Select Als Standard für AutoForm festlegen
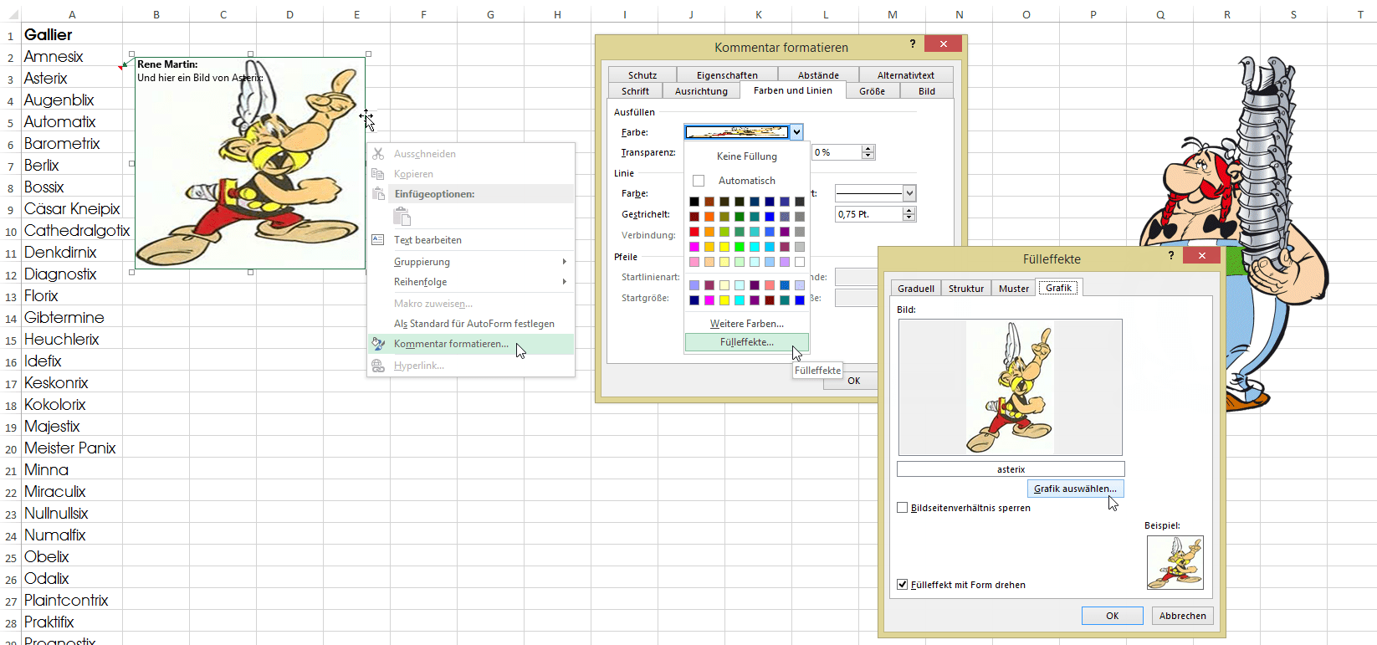Viewport: 1377px width, 645px height. (x=471, y=324)
